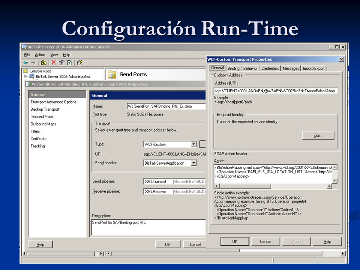This screenshot has height=270, width=360.
Task: Switch to the Import/Export tab
Action: pos(313,68)
